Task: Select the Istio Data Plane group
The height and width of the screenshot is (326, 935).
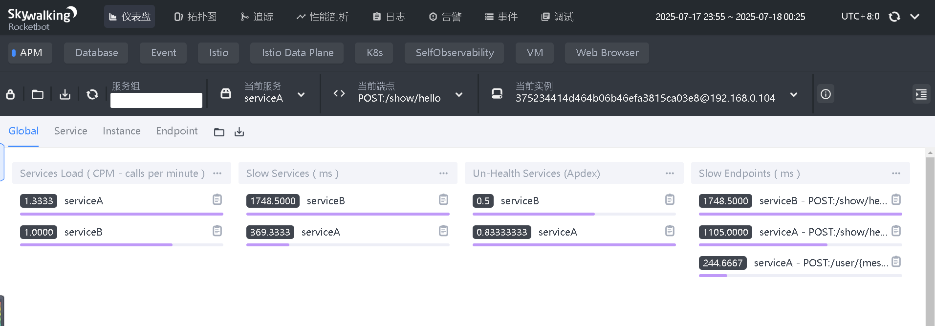Action: coord(297,53)
